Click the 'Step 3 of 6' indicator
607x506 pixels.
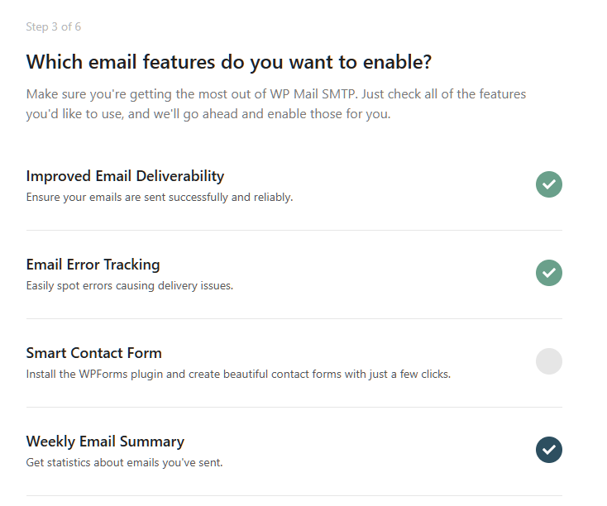point(53,26)
